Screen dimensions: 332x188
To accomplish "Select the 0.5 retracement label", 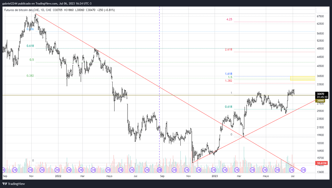I will [32, 60].
